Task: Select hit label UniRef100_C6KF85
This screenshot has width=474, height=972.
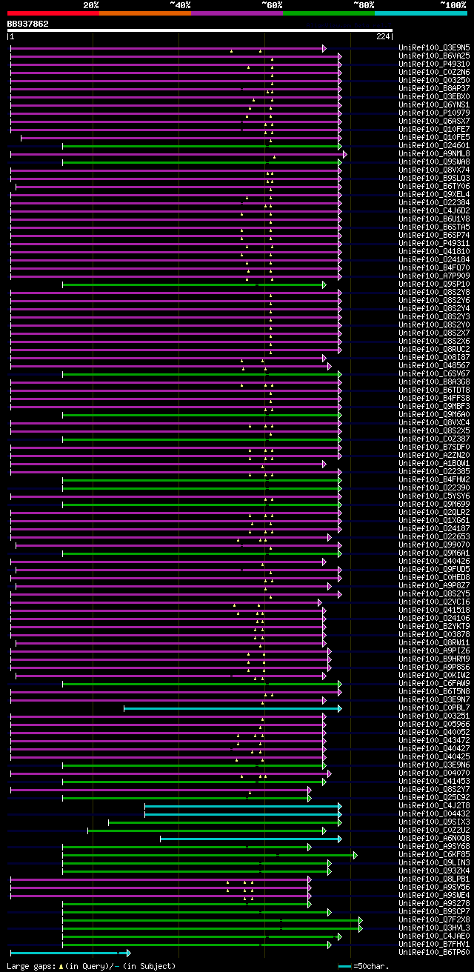Action: click(x=434, y=854)
